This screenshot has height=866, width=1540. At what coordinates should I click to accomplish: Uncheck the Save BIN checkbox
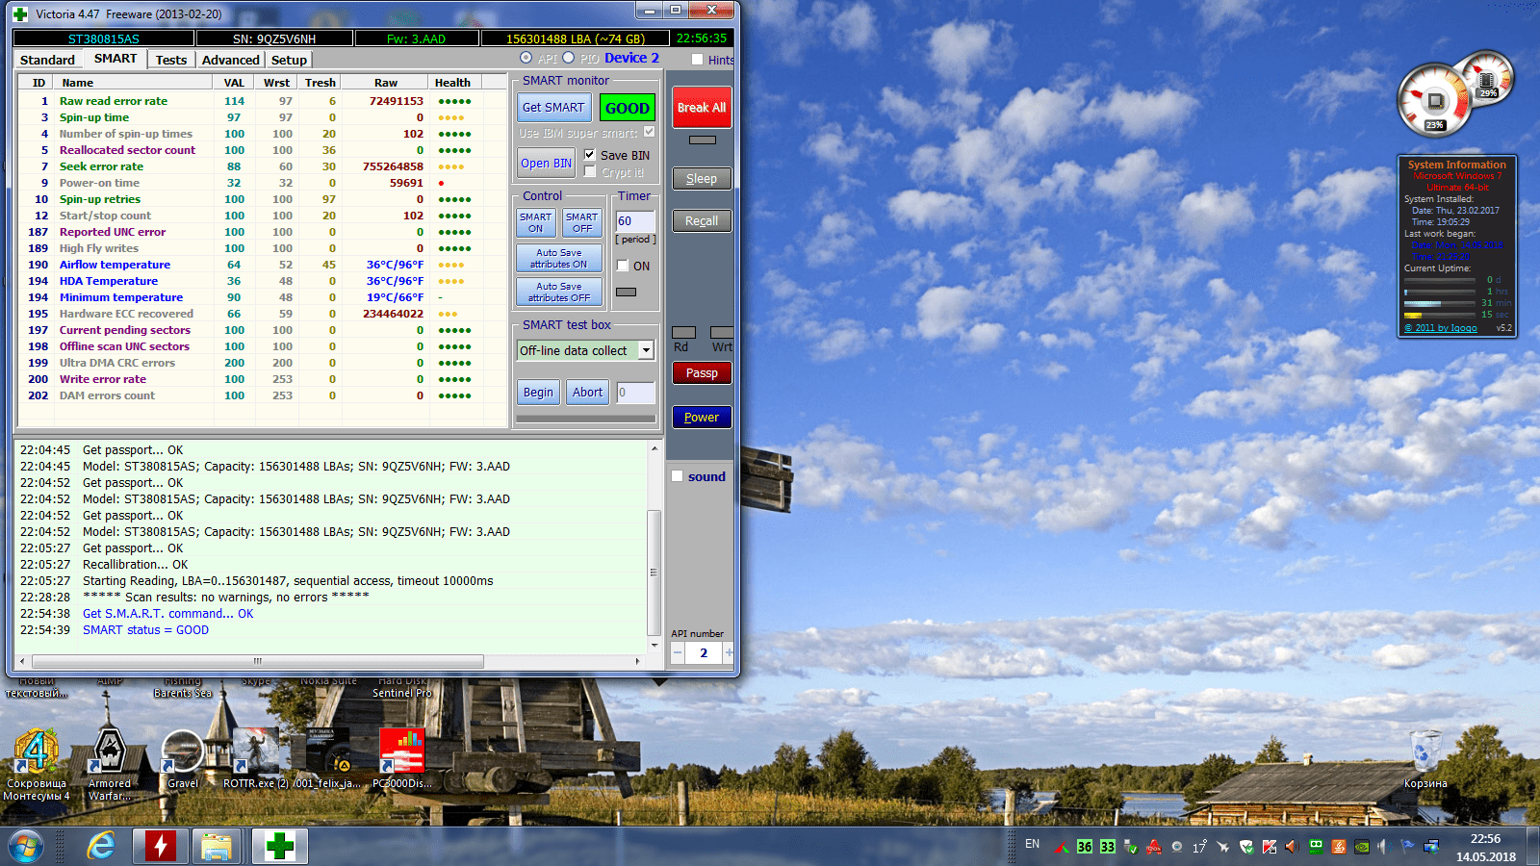[x=590, y=155]
